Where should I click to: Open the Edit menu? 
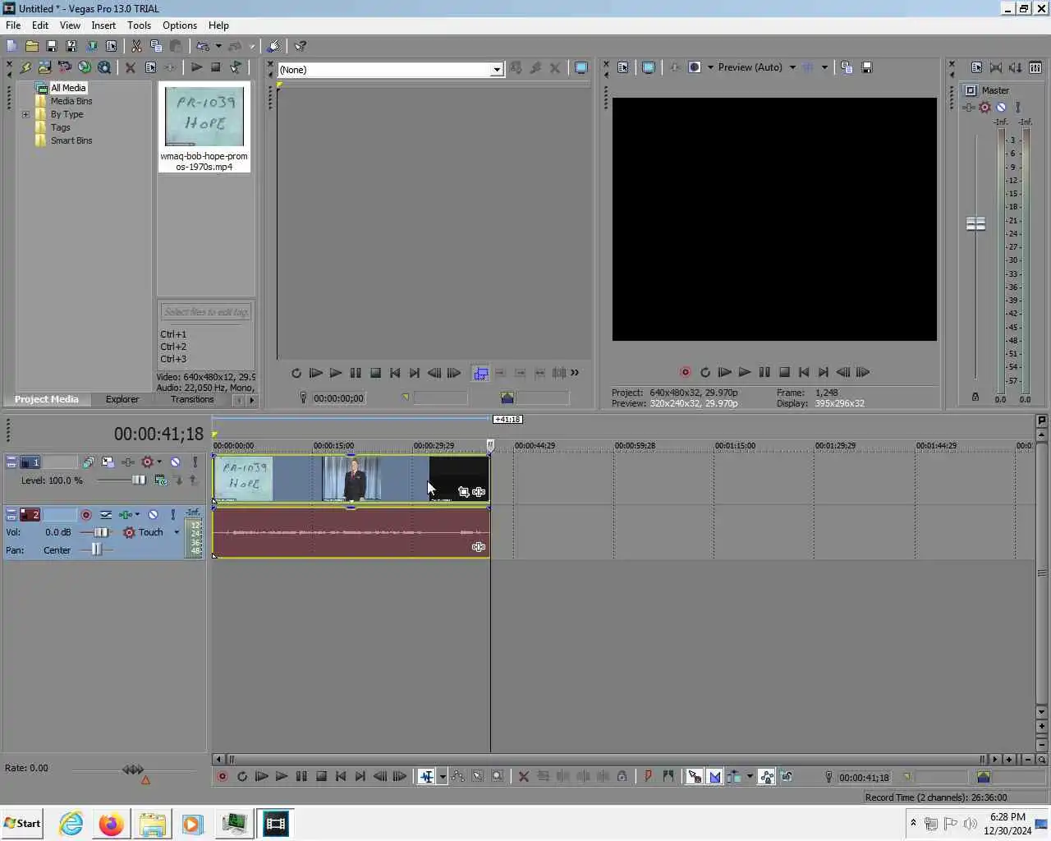[x=40, y=25]
